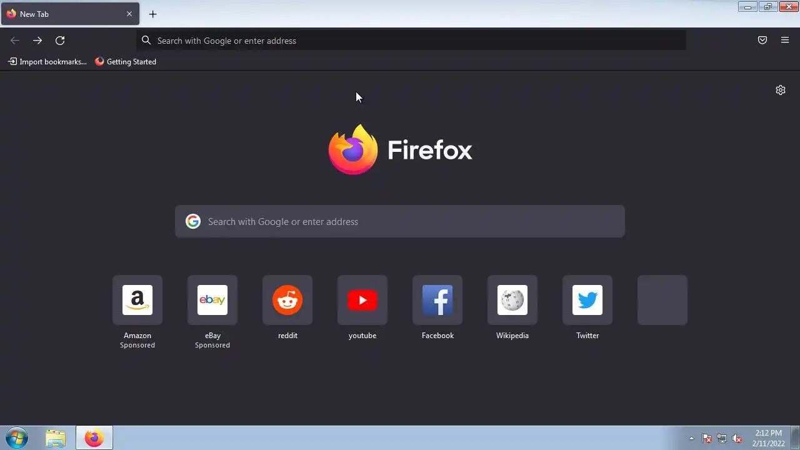Open the reddit shortcut tile

point(287,300)
